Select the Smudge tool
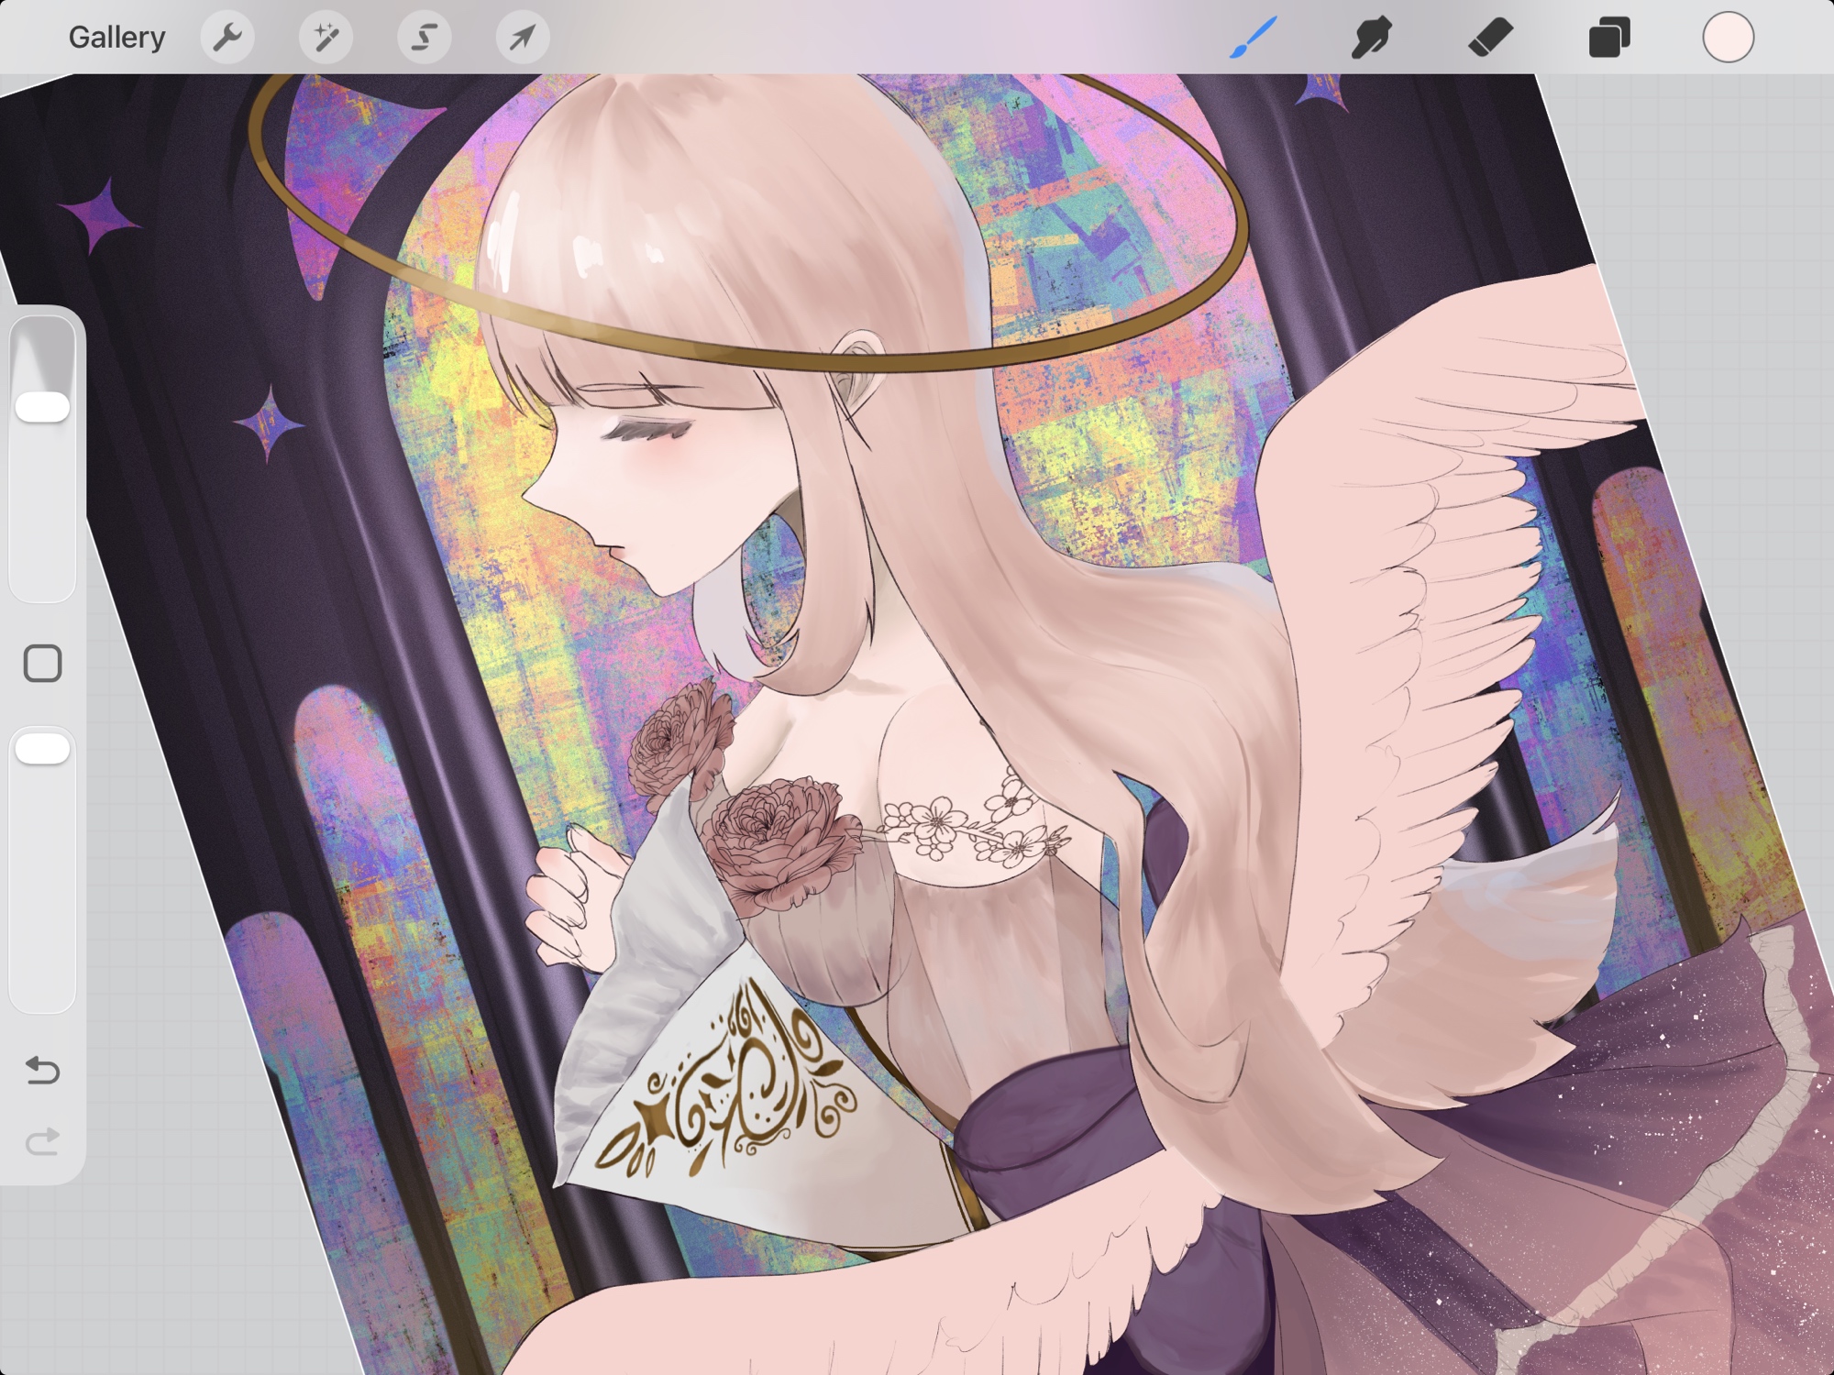Screen dimensions: 1834x1375 coord(1372,38)
